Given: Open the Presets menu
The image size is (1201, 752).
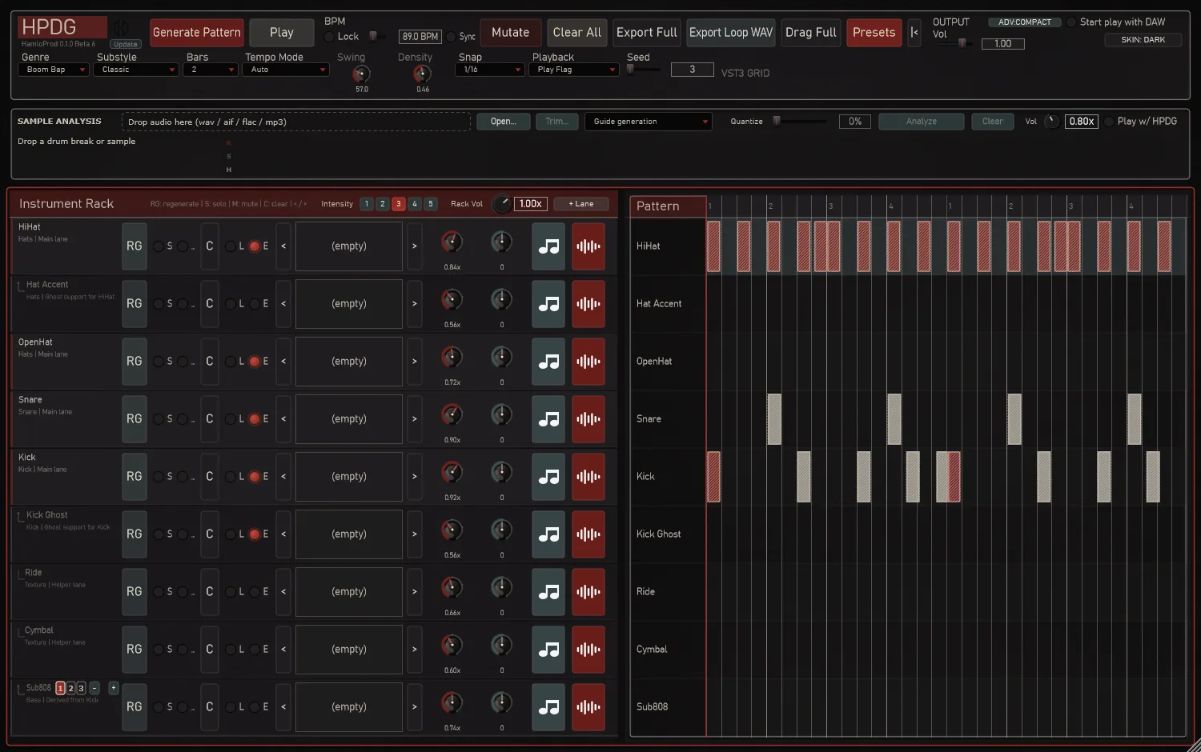Looking at the screenshot, I should coord(874,33).
